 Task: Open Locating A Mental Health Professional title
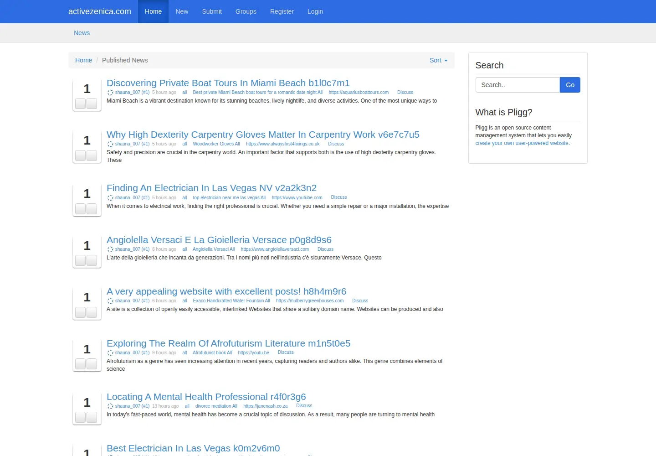[206, 397]
